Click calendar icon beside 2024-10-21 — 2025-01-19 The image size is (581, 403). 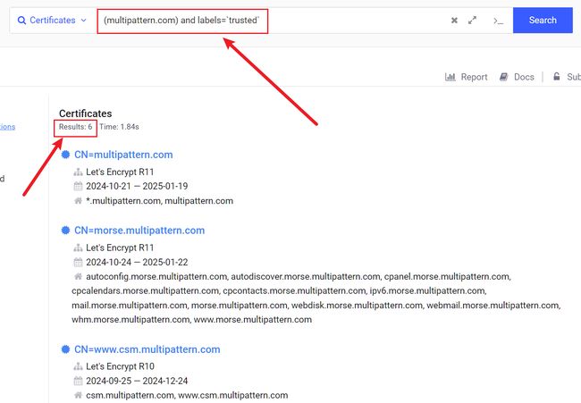coord(78,186)
